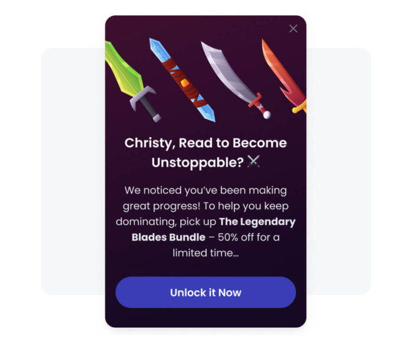412x343 pixels.
Task: Tap the Unlock it Now button
Action: coord(206,292)
